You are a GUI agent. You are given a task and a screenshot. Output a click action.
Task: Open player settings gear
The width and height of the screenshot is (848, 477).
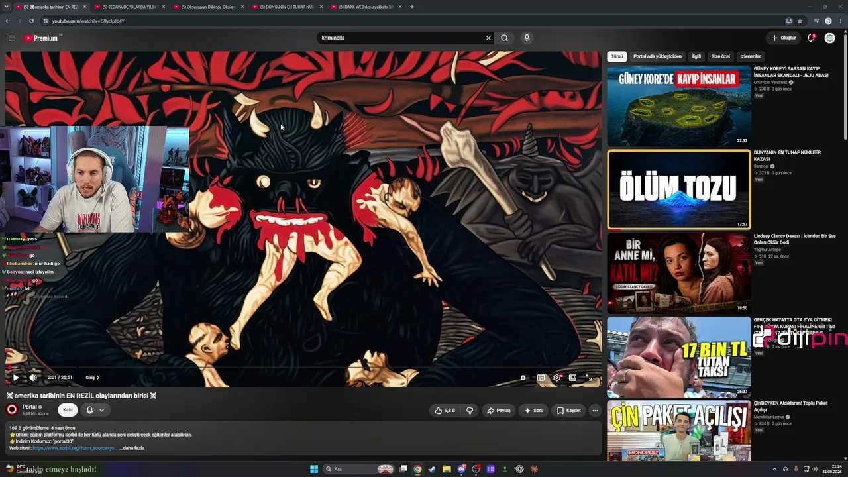[556, 378]
